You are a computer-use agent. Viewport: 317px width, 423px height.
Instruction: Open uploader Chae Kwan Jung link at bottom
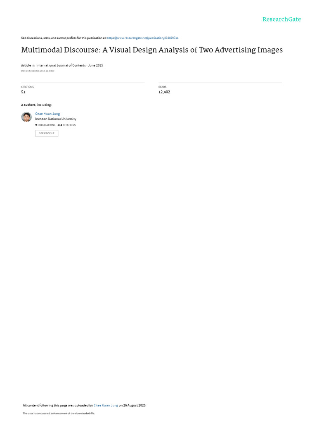click(106, 405)
